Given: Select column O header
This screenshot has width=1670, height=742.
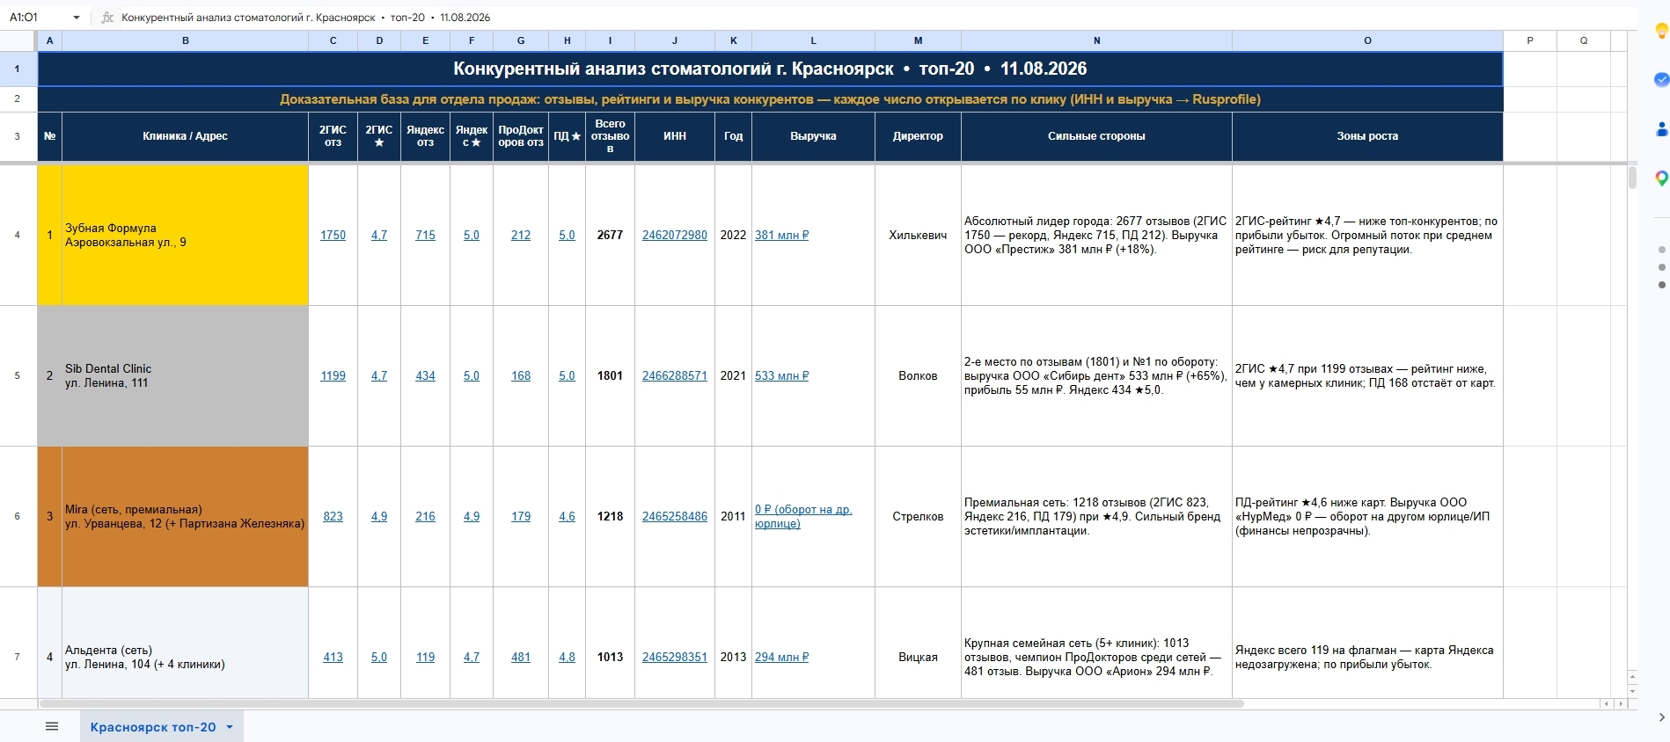Looking at the screenshot, I should [1367, 40].
